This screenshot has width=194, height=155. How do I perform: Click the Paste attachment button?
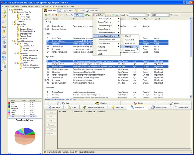click(x=51, y=112)
